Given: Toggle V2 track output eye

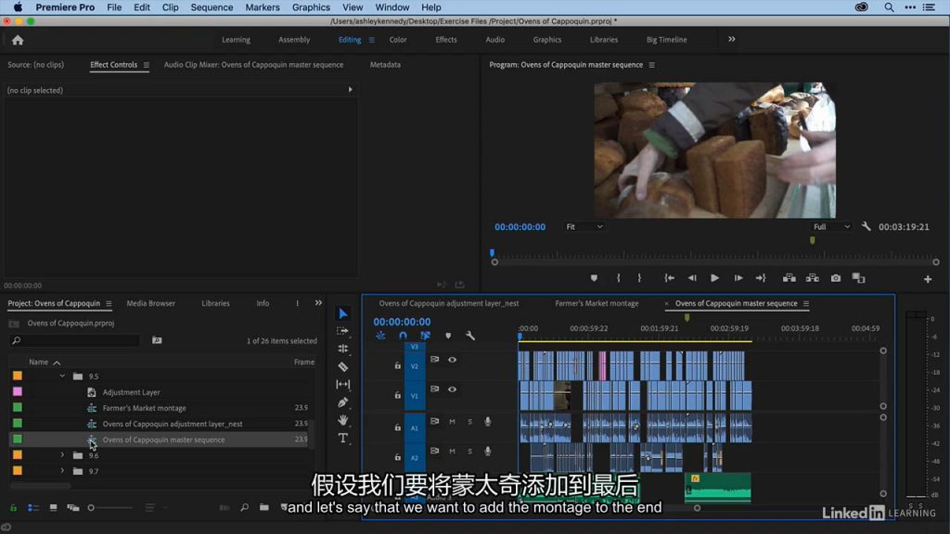Looking at the screenshot, I should pos(452,360).
